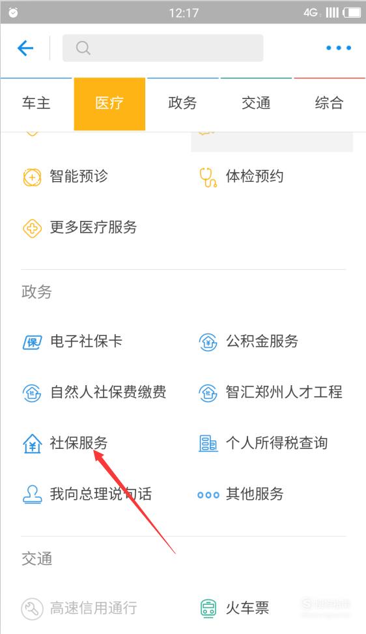
Task: Tap the 智能预诊 circle icon
Action: [33, 177]
